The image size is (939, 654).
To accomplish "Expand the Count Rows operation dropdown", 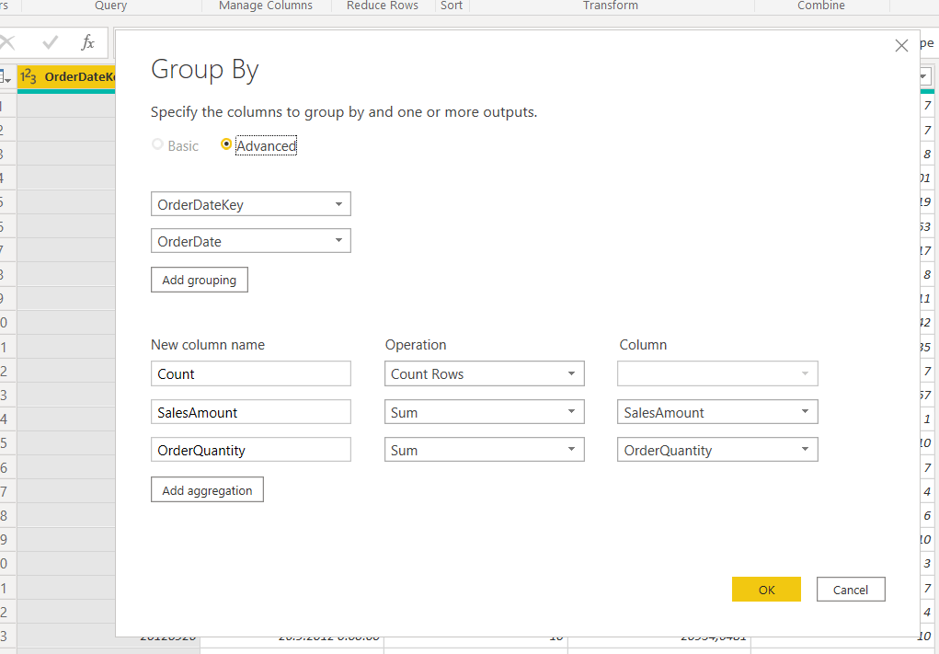I will (x=484, y=373).
